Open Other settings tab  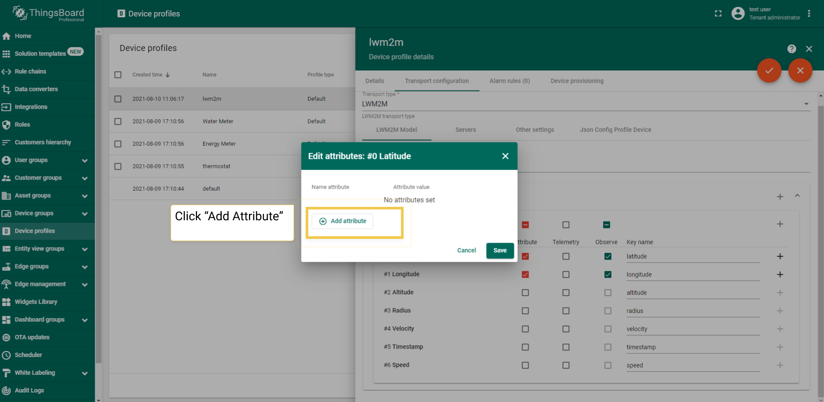(x=535, y=130)
